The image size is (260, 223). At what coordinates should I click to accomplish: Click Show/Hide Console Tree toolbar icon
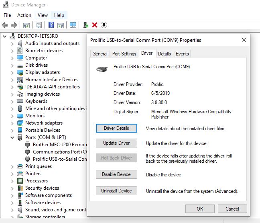[x=26, y=25]
